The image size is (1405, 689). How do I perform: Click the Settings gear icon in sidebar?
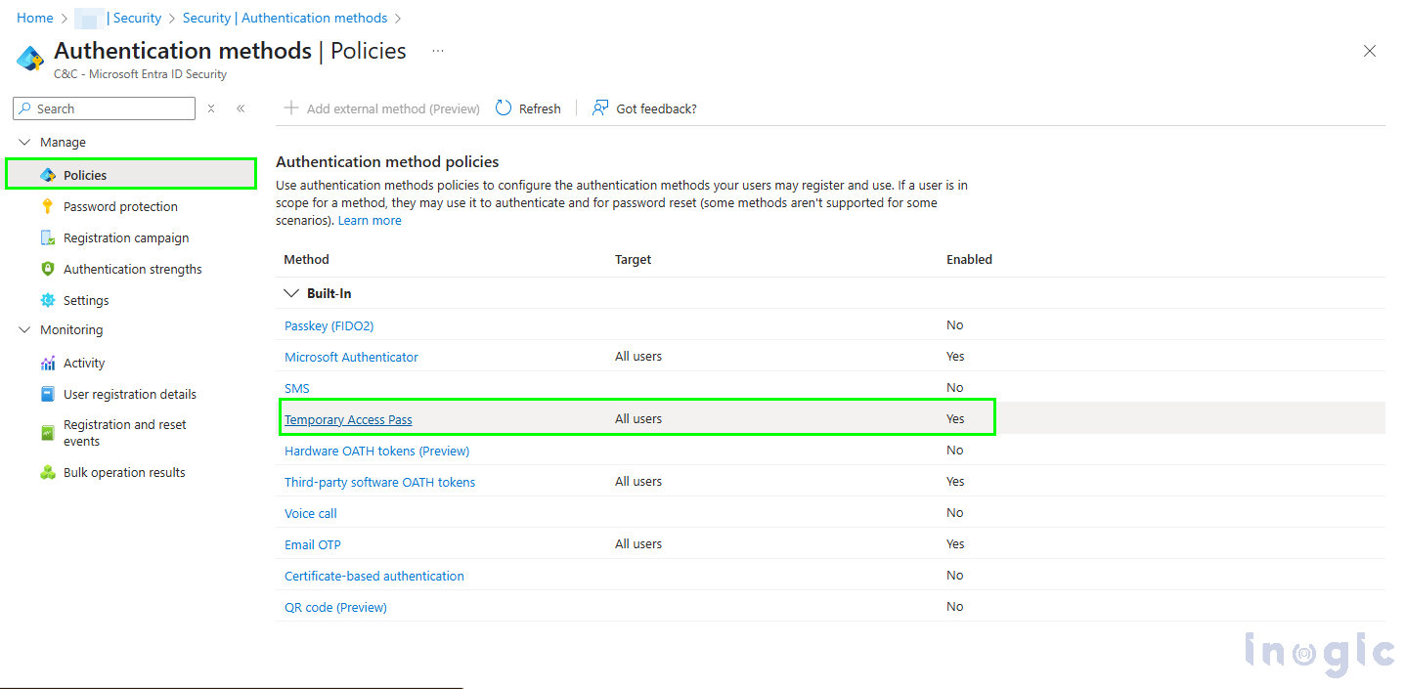click(x=47, y=300)
